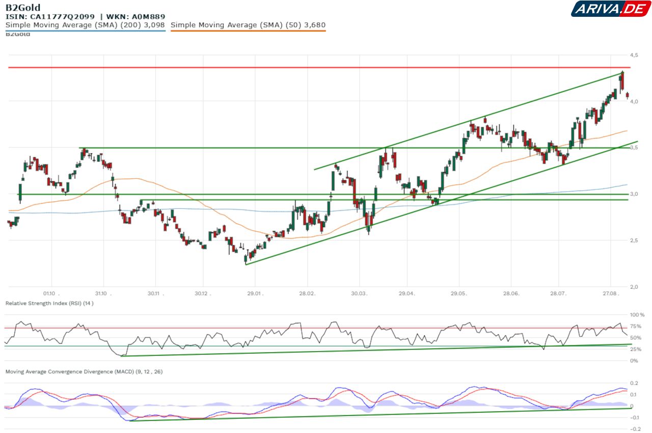The height and width of the screenshot is (433, 652).
Task: Click the orange SMA 50 legend line
Action: pyautogui.click(x=248, y=31)
